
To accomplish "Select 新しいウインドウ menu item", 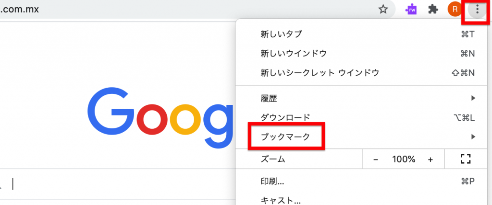I will 360,54.
